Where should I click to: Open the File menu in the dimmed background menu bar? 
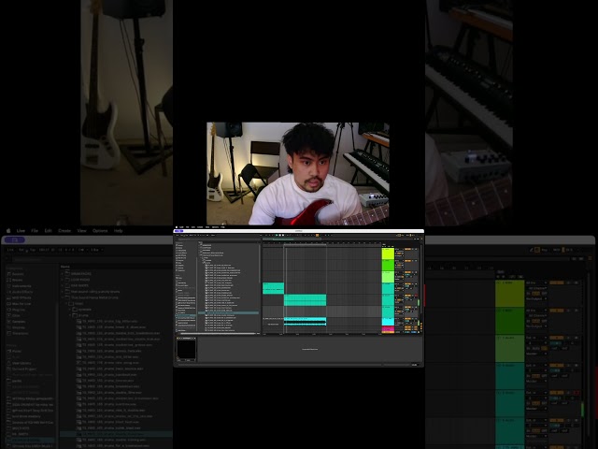click(x=35, y=231)
